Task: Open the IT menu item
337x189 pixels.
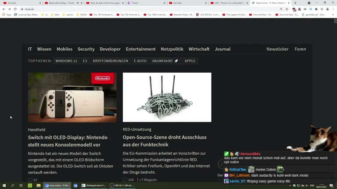Action: tap(30, 49)
